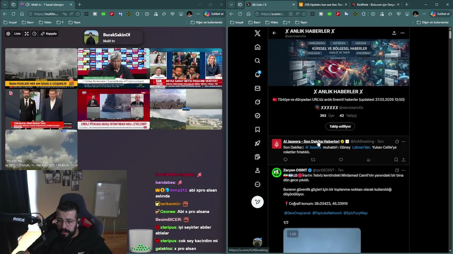Open more menu on Al Jazeera tweet

403,141
